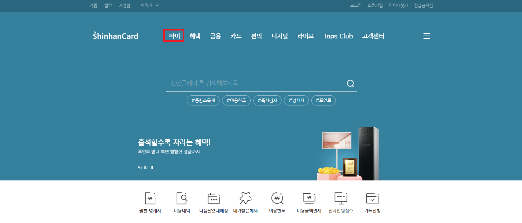Viewport: 522px width, 223px height.
Task: Open the 고객센터 menu
Action: pos(373,36)
